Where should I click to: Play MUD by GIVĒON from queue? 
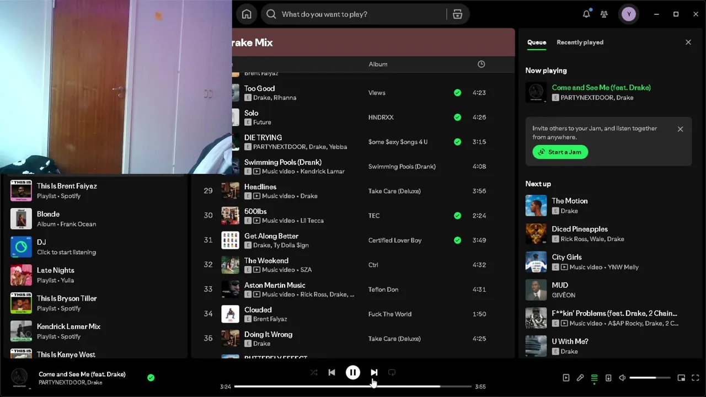608,290
